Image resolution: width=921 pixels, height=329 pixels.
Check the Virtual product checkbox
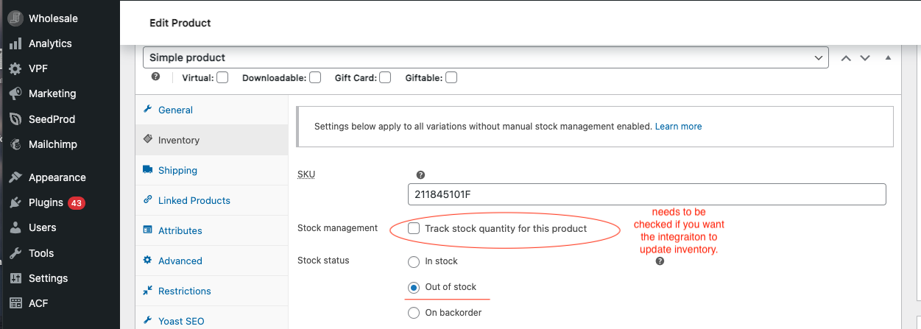[222, 77]
